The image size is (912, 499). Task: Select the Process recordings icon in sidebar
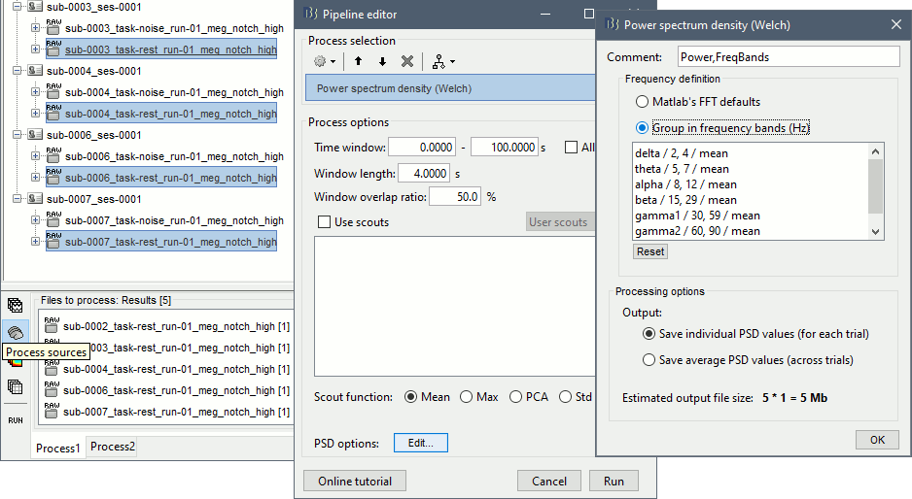point(15,305)
